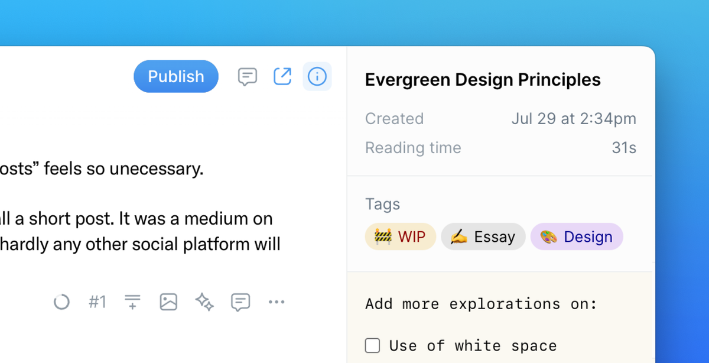Select the Essay tag
The height and width of the screenshot is (363, 709).
coord(483,236)
